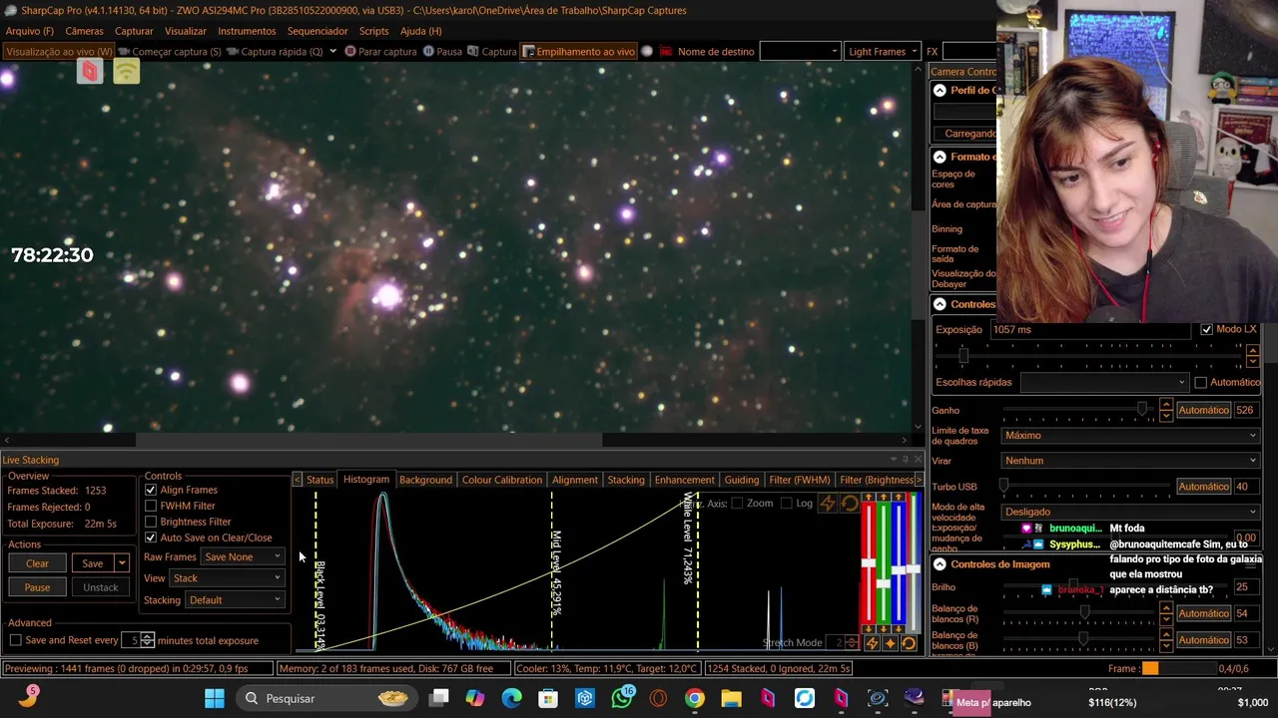Image resolution: width=1278 pixels, height=718 pixels.
Task: Open Virar Nenhum dropdown
Action: coord(1130,461)
